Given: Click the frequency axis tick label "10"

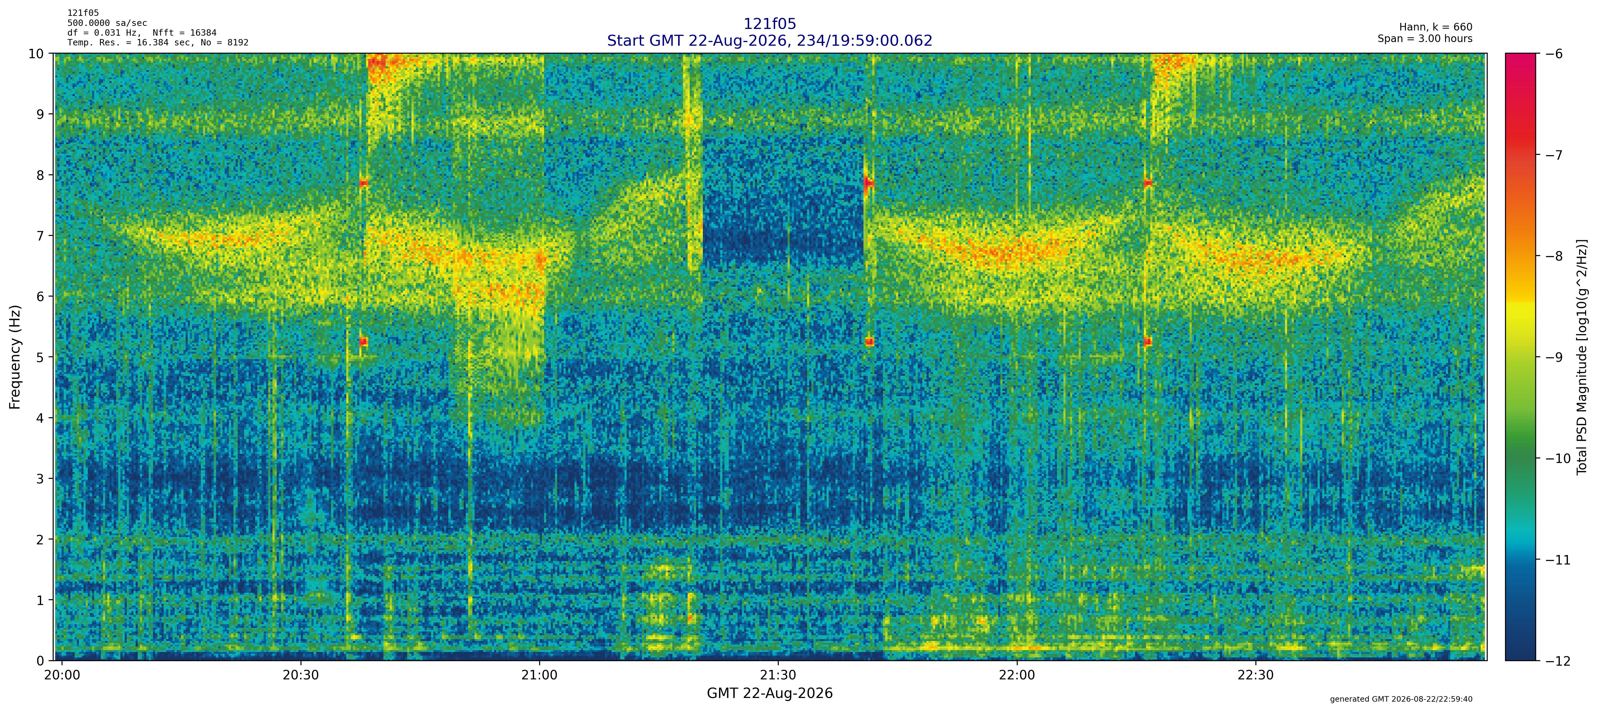Looking at the screenshot, I should pyautogui.click(x=36, y=54).
